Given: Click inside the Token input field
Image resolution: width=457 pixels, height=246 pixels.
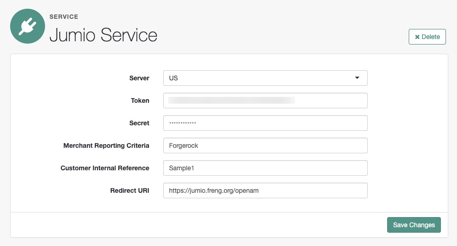Looking at the screenshot, I should 265,101.
